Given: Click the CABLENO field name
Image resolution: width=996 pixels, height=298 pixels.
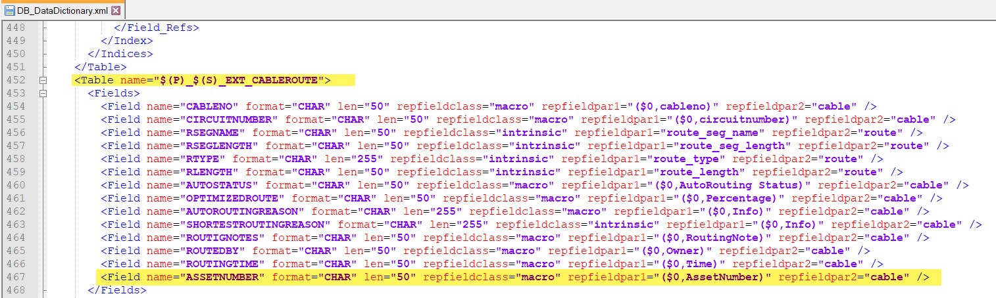Looking at the screenshot, I should [x=209, y=106].
